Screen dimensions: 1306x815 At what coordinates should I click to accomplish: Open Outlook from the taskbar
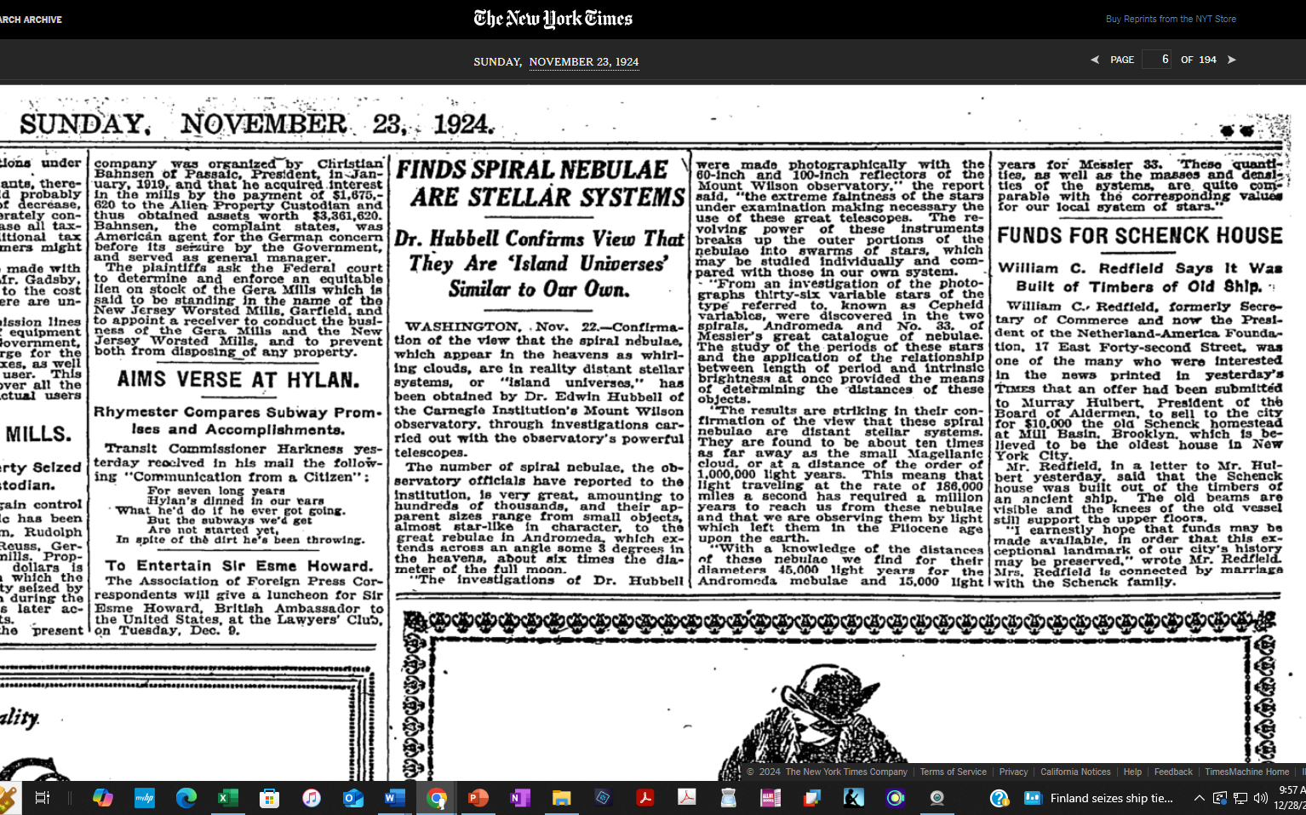[353, 798]
